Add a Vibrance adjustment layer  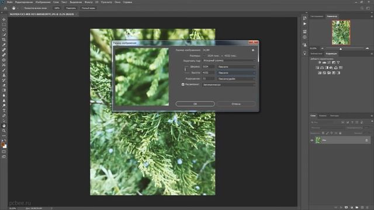(x=338, y=62)
